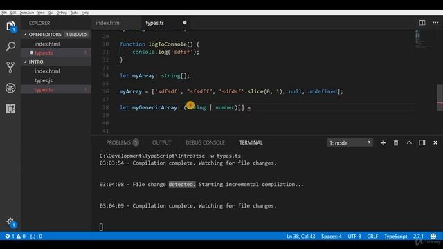Click the word 'number' on line 38
Image resolution: width=443 pixels, height=249 pixels.
(x=225, y=107)
